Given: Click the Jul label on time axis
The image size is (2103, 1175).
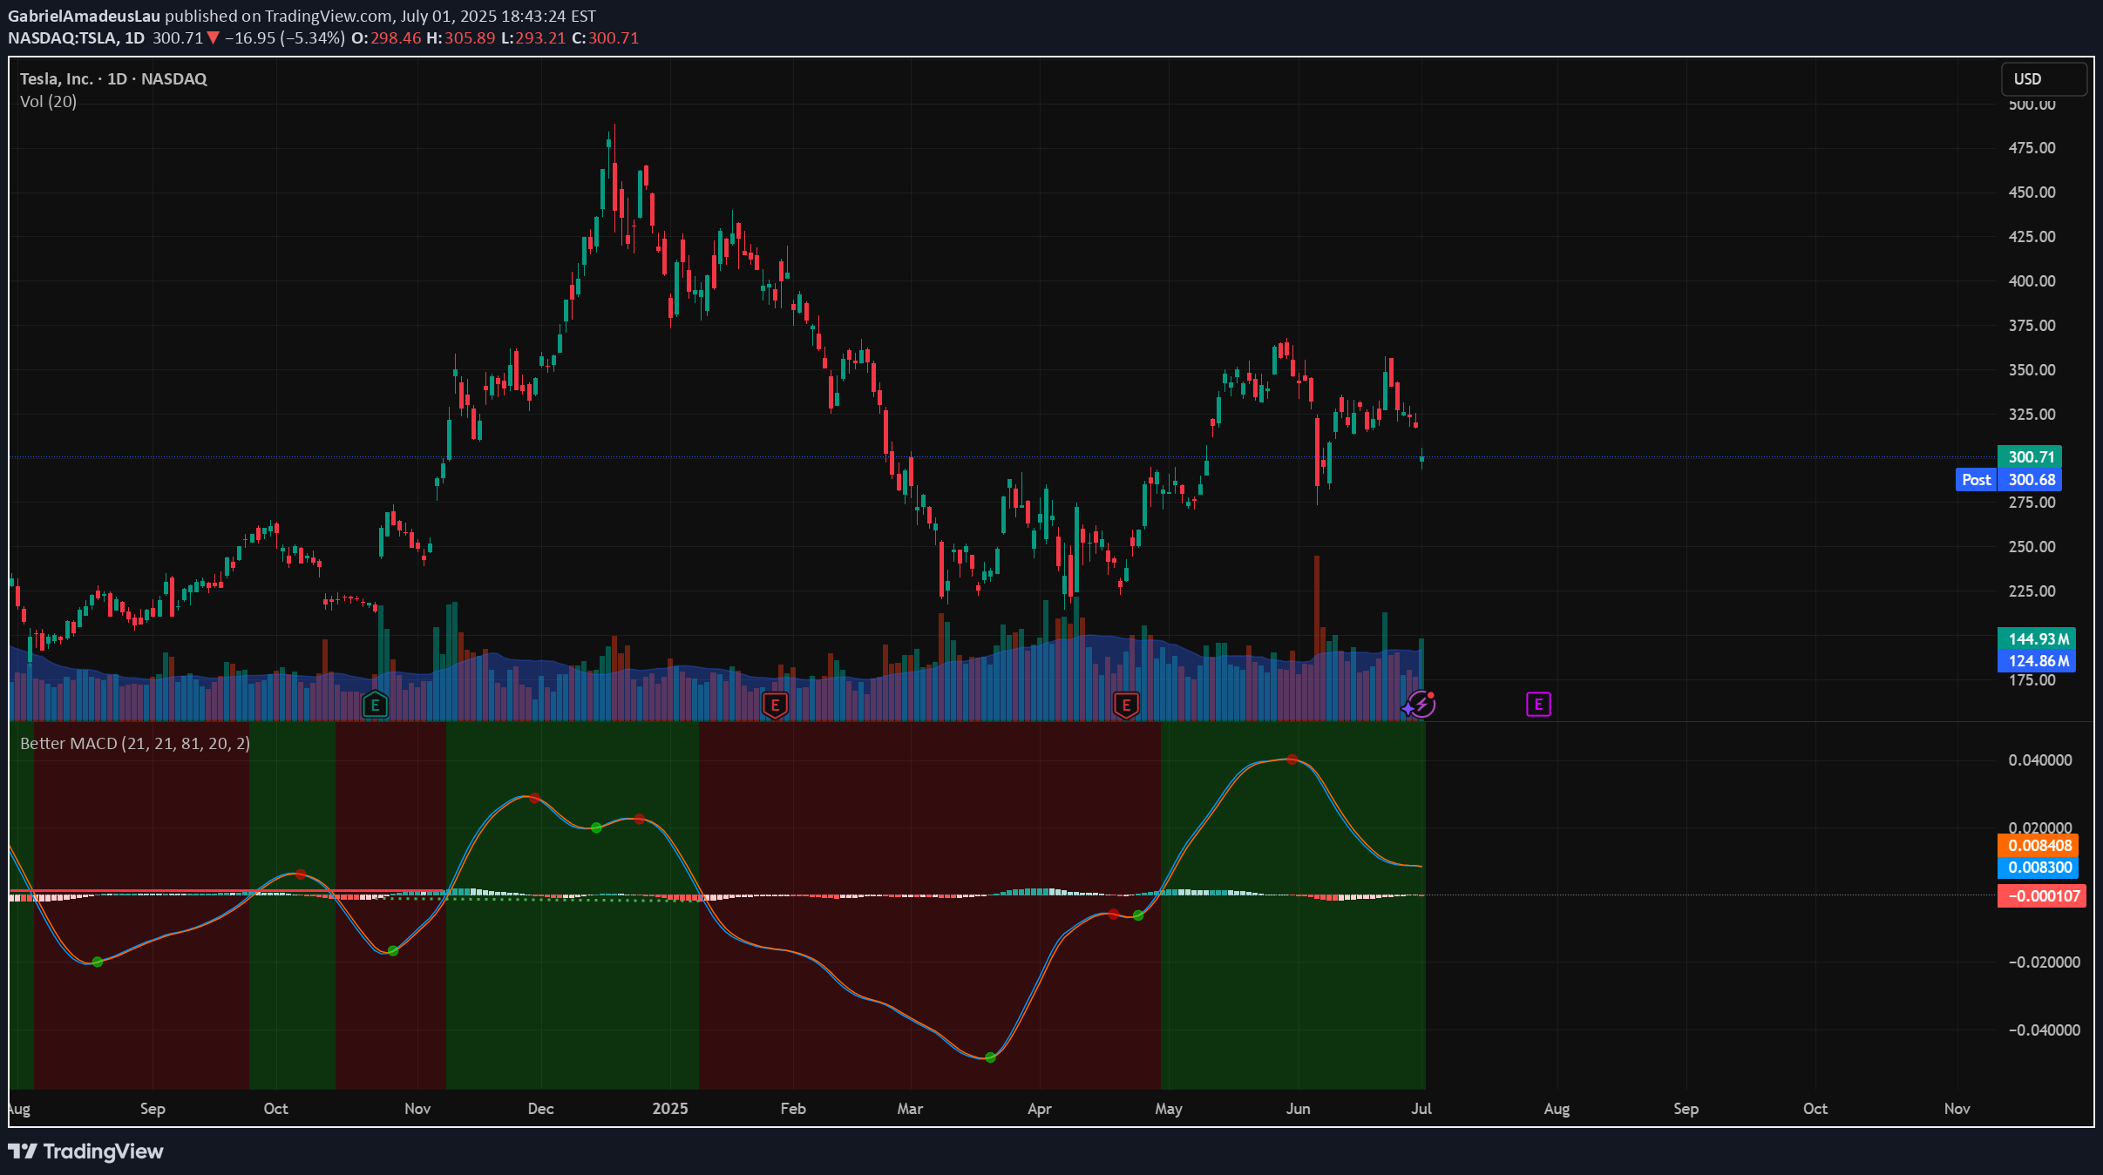Looking at the screenshot, I should (x=1421, y=1109).
